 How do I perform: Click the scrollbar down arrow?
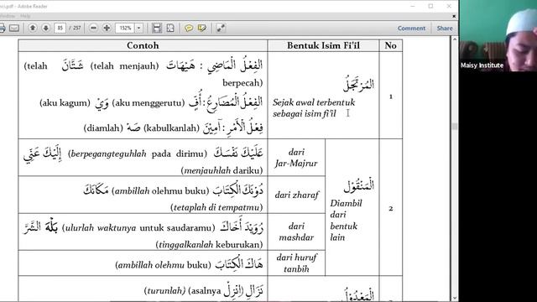(x=455, y=298)
